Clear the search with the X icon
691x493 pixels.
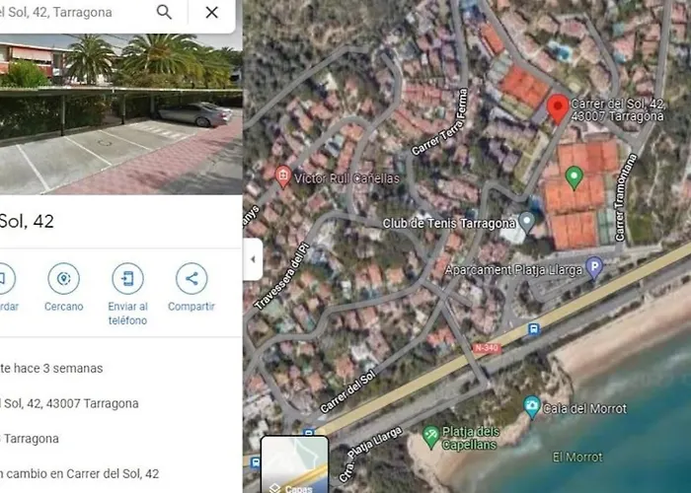(212, 12)
